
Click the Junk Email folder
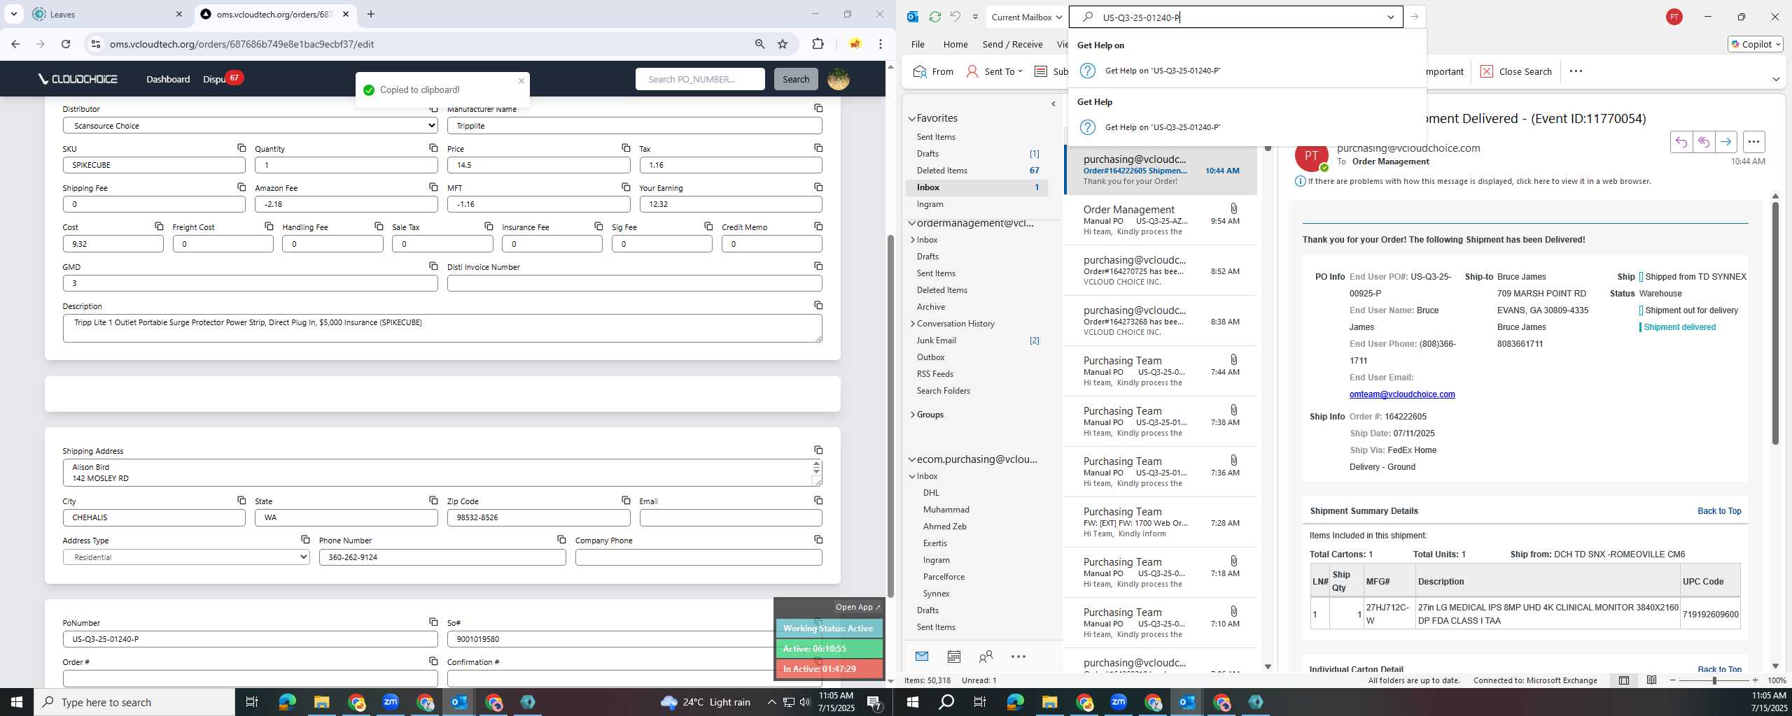coord(936,341)
